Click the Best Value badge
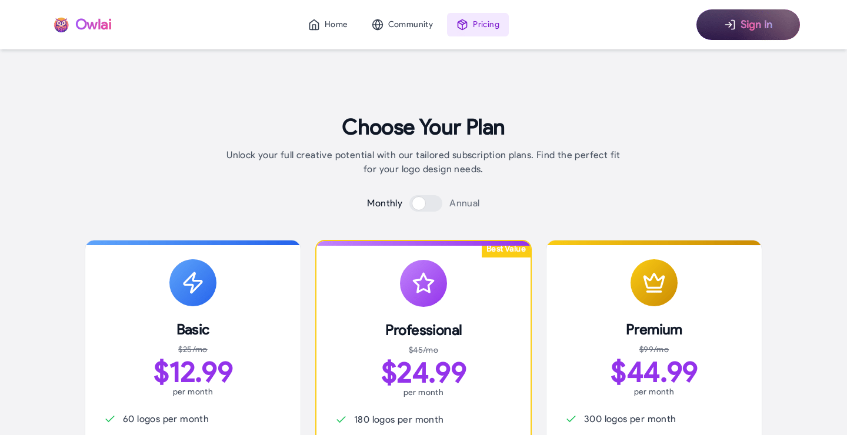847x435 pixels. click(506, 249)
